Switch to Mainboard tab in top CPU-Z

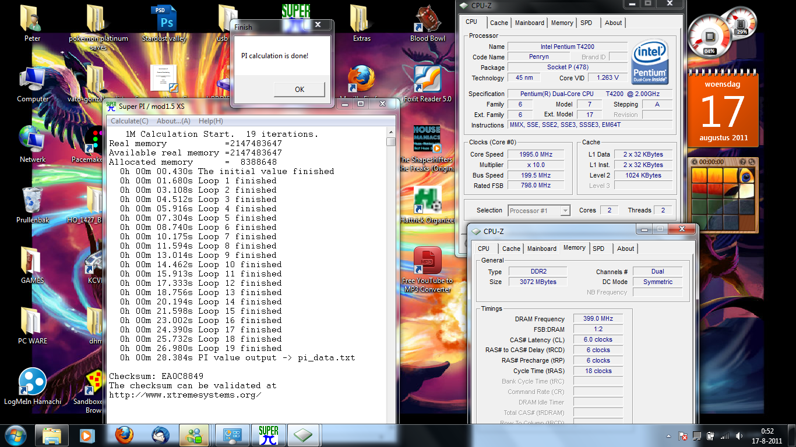(x=530, y=23)
